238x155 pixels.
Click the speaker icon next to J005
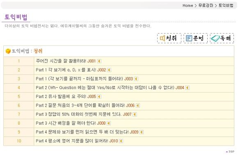[x=99, y=97]
